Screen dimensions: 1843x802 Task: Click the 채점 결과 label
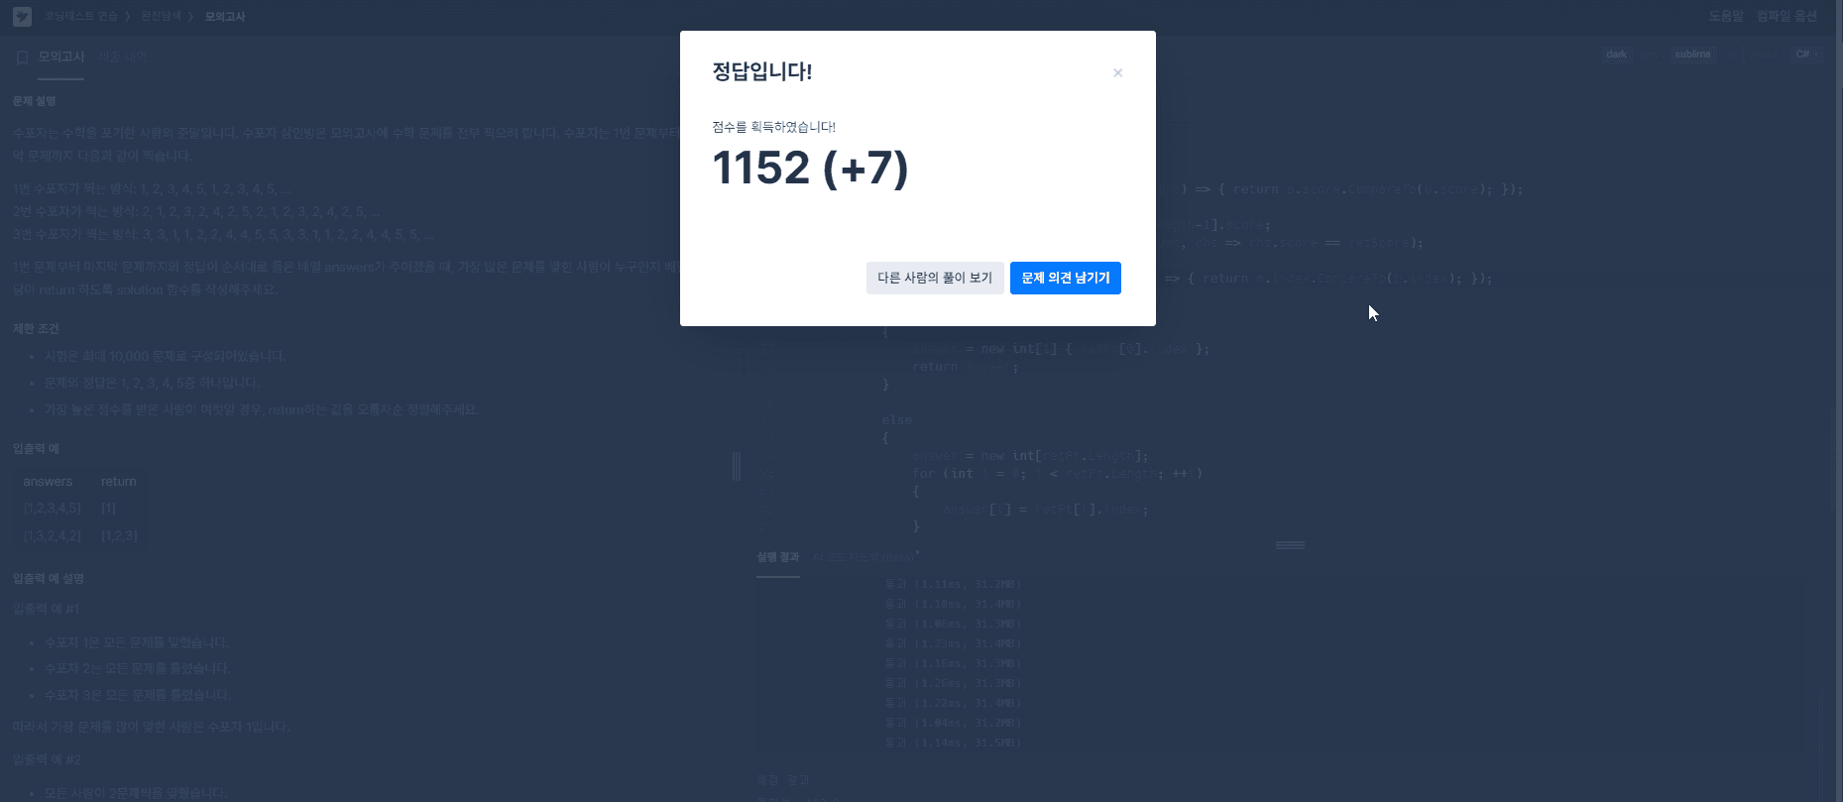click(x=783, y=780)
